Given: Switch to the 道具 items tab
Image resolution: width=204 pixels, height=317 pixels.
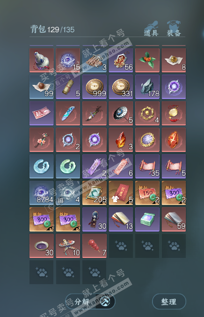Looking at the screenshot, I should (x=151, y=29).
